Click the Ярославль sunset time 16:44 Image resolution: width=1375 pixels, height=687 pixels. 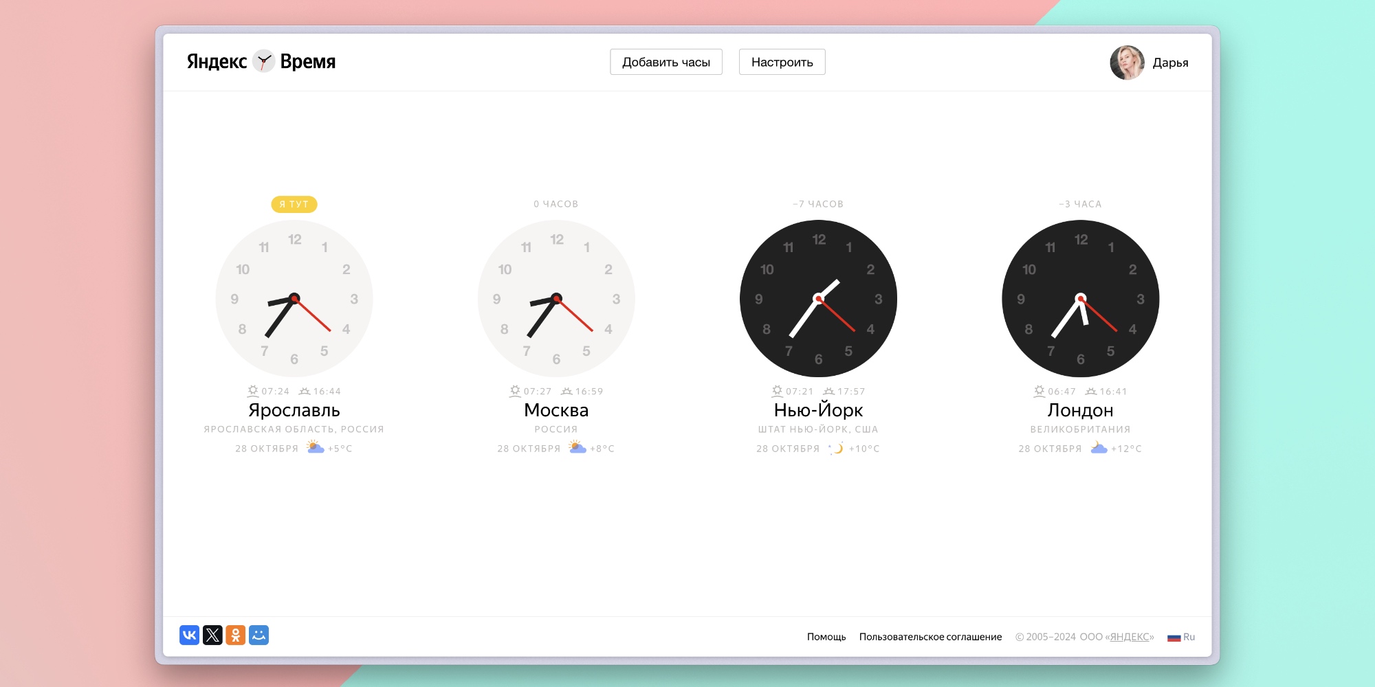pyautogui.click(x=327, y=392)
